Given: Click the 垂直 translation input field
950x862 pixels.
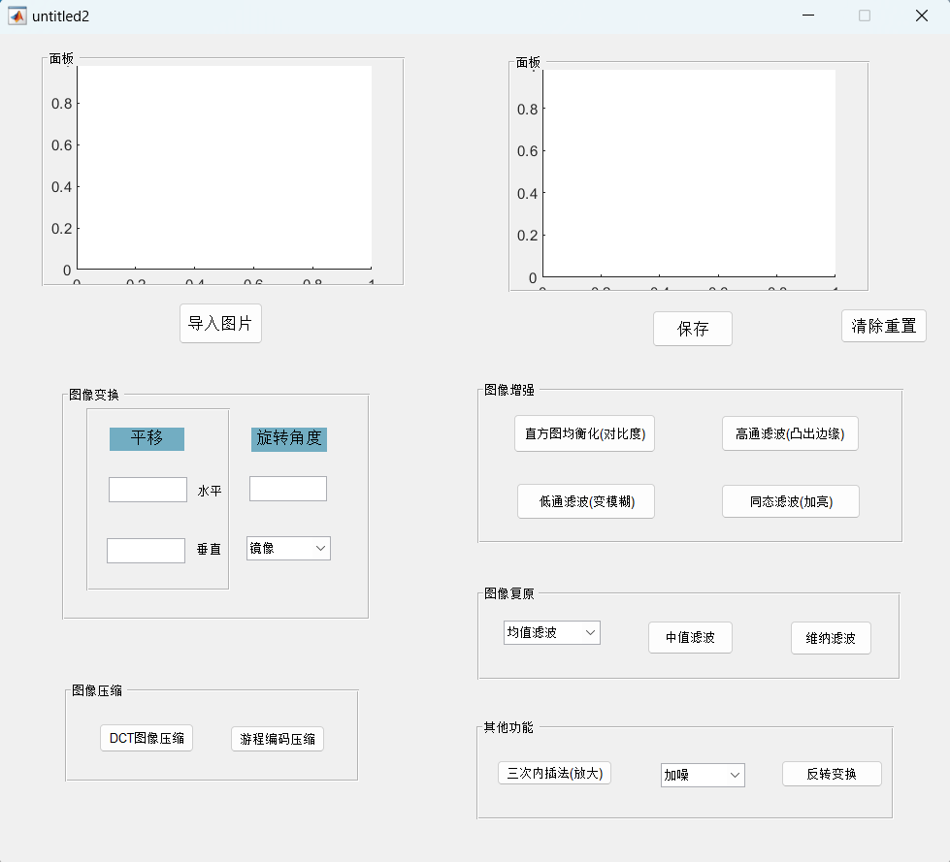Looking at the screenshot, I should click(x=146, y=550).
